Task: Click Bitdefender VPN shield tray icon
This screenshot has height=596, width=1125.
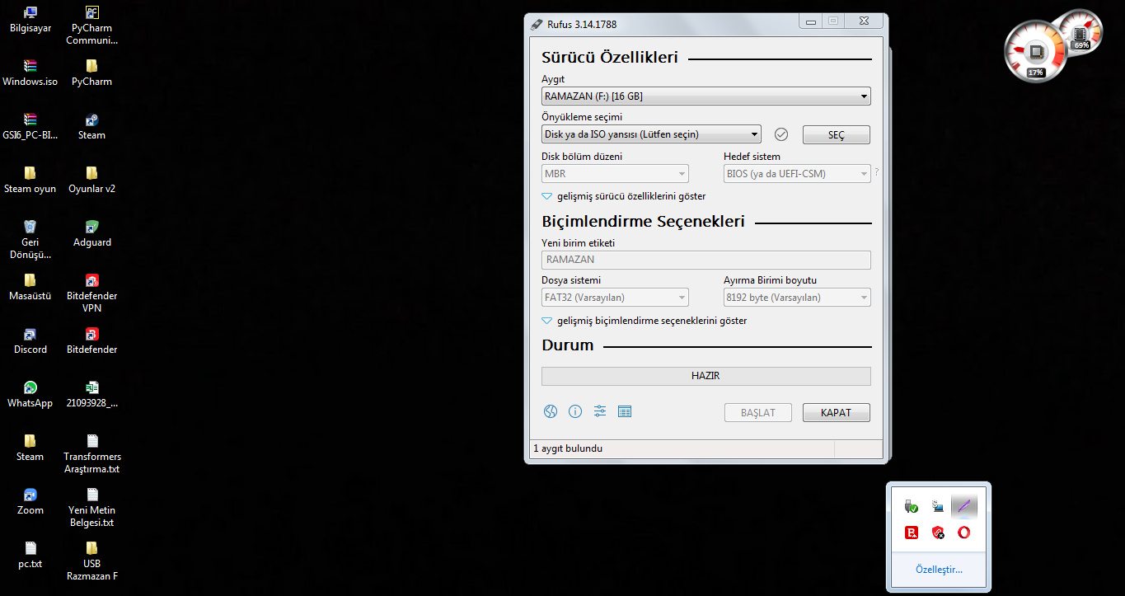Action: [937, 533]
